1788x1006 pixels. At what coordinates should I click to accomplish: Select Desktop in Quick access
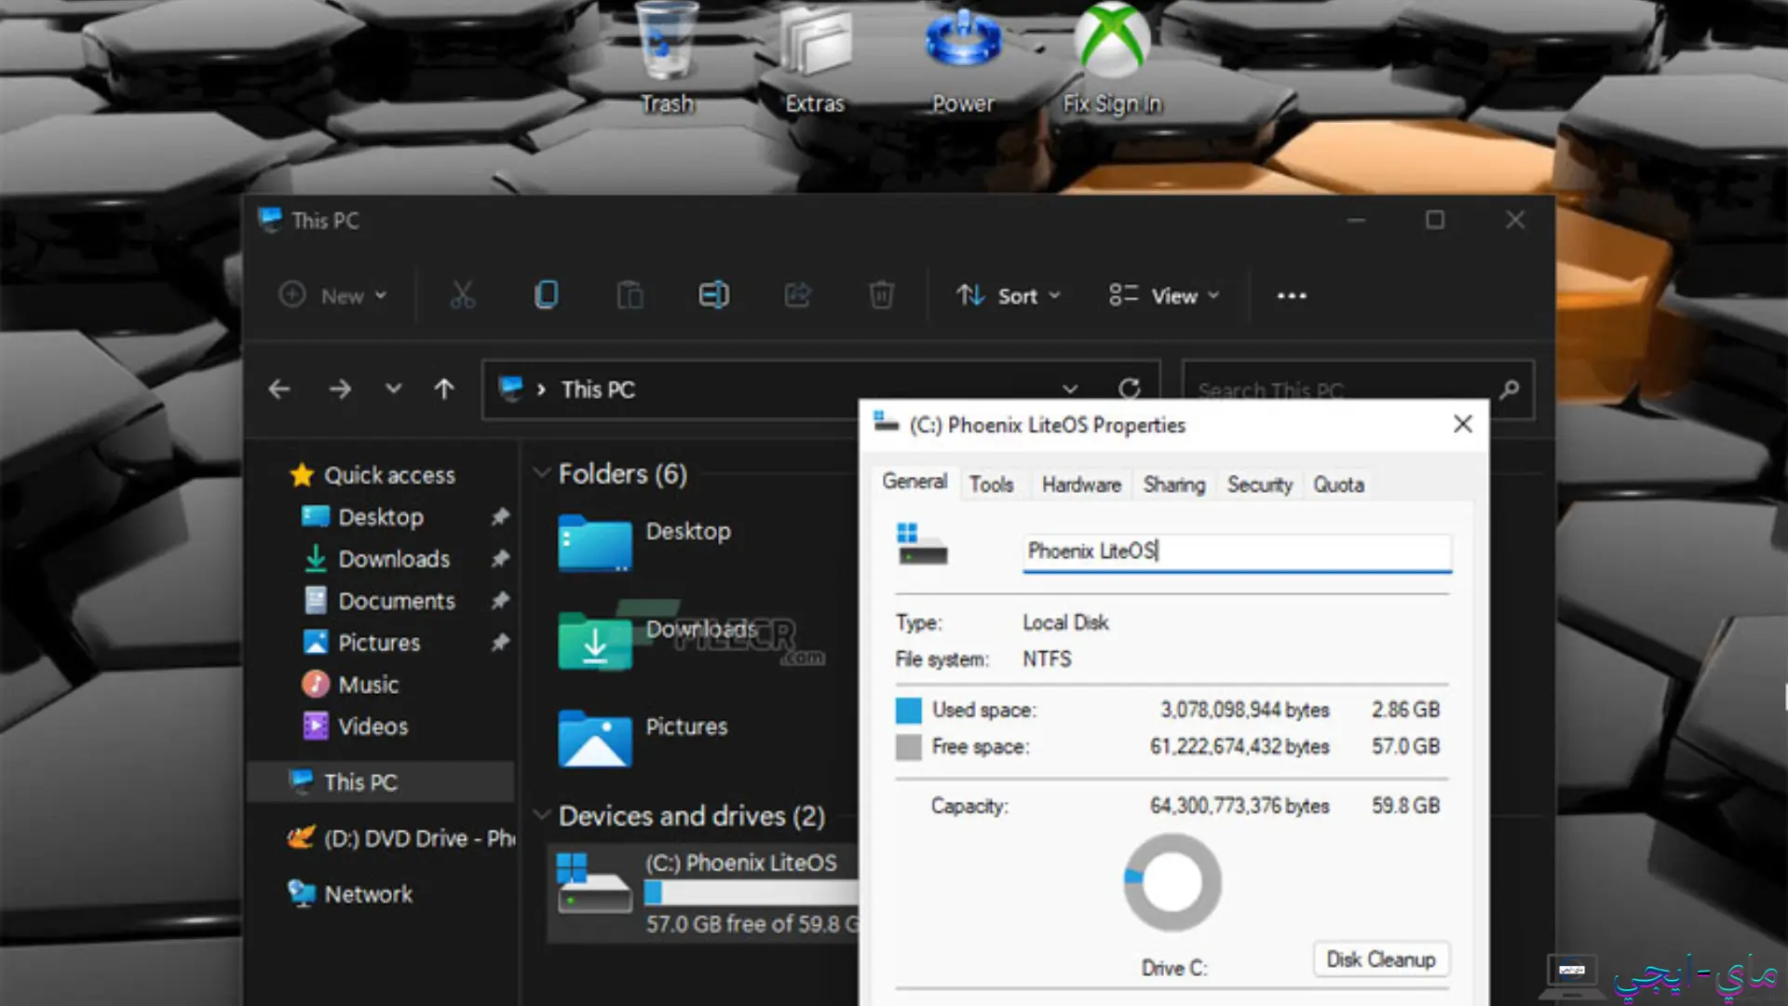pyautogui.click(x=363, y=517)
